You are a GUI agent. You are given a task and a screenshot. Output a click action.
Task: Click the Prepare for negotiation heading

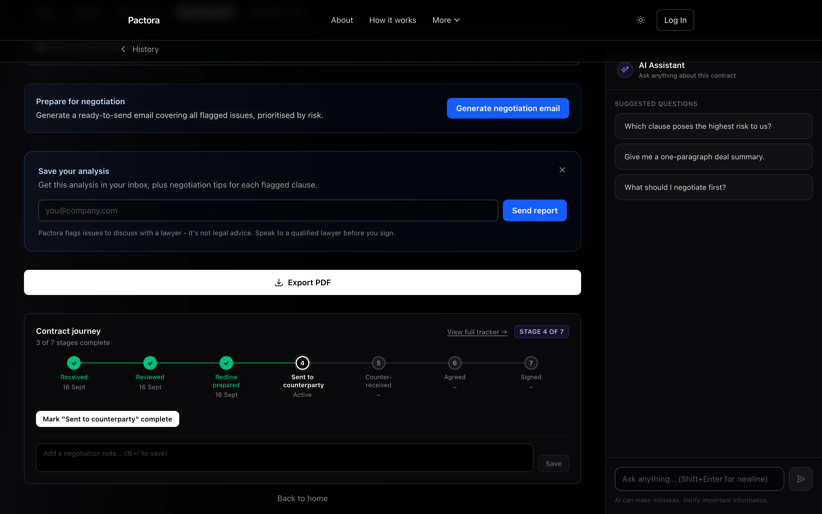80,101
